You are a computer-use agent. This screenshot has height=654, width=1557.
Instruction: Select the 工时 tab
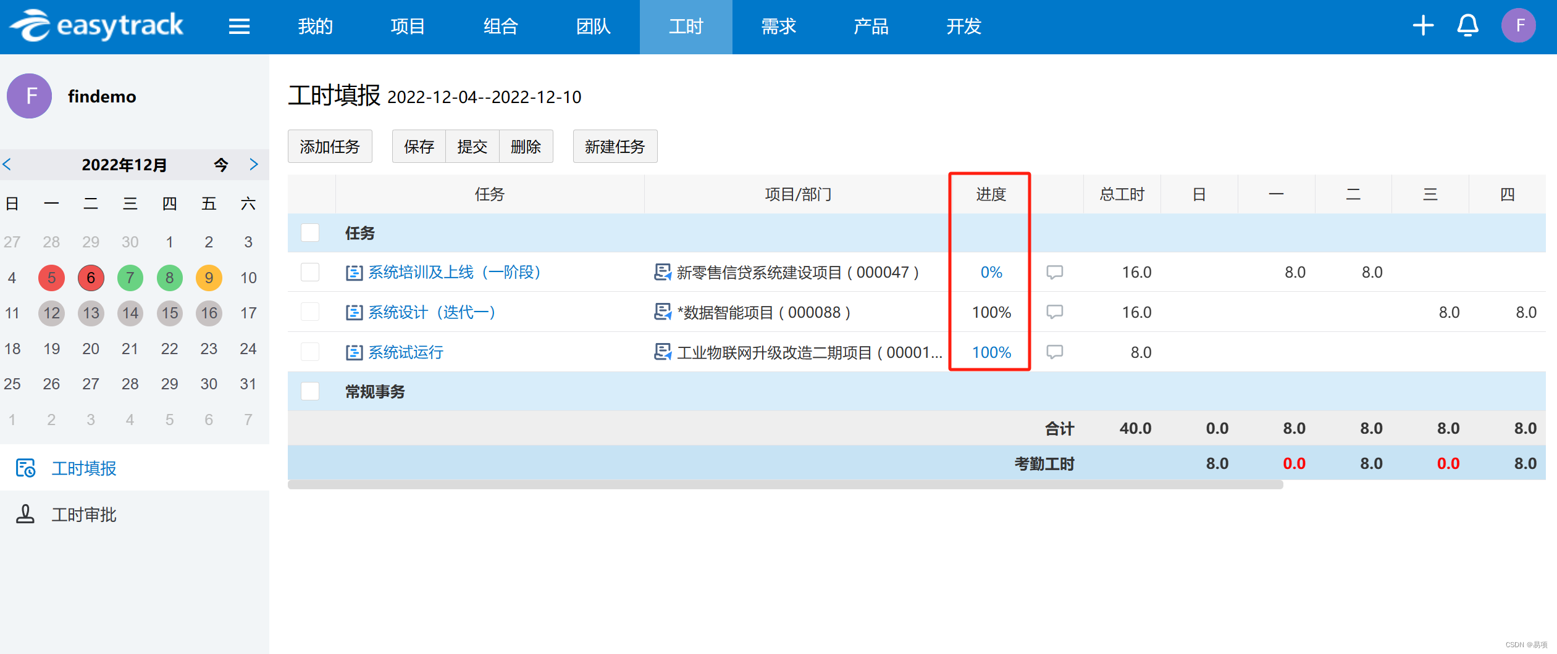686,27
